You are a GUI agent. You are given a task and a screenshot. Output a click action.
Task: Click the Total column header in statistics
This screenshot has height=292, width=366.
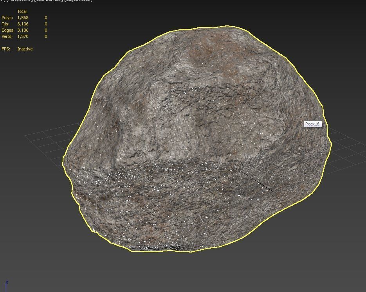[22, 11]
